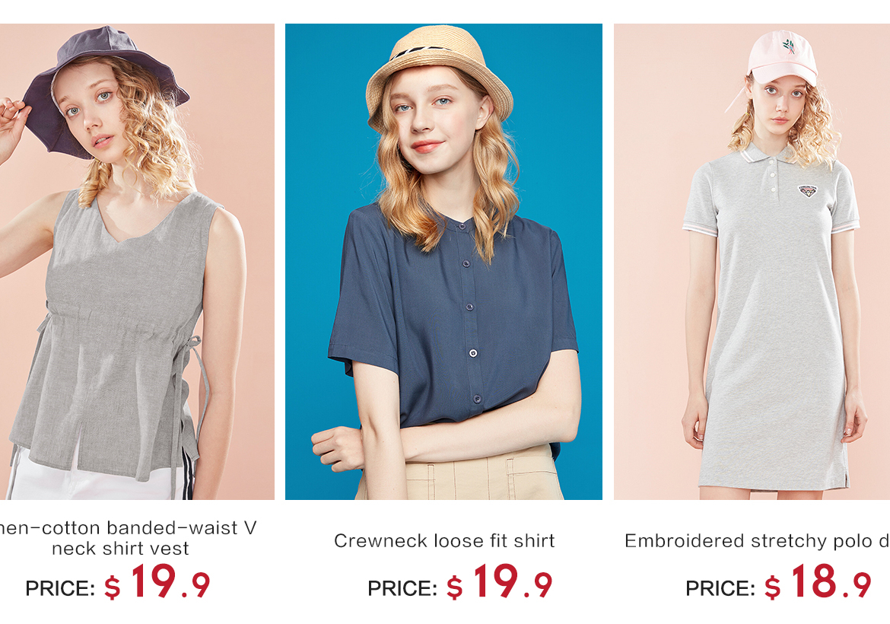Viewport: 890px width, 624px height.
Task: Open the embroidered polo dress photo
Action: pyautogui.click(x=752, y=262)
